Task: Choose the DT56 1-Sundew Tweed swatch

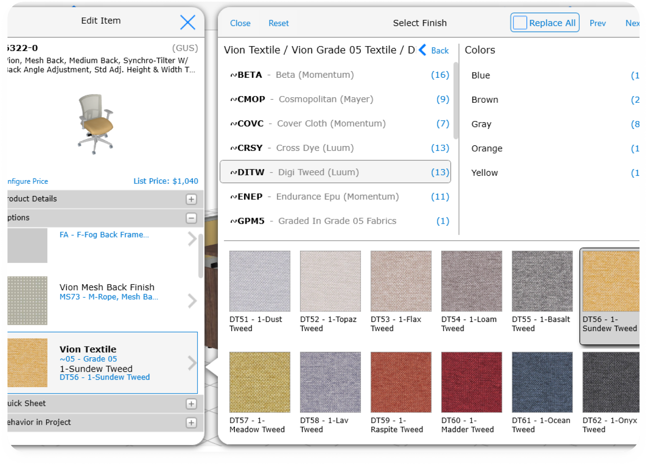Action: (x=611, y=281)
